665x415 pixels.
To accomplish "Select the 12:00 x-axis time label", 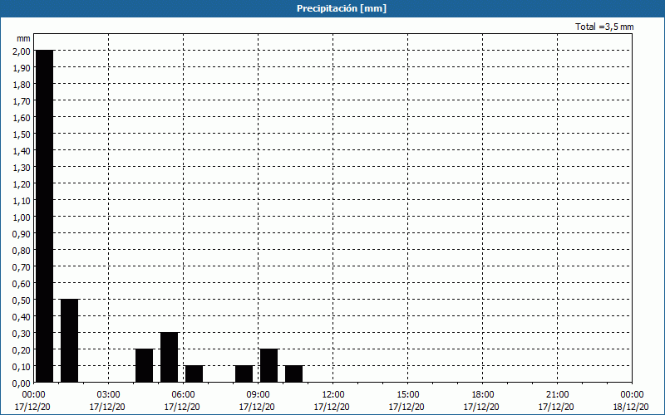I will pyautogui.click(x=333, y=395).
